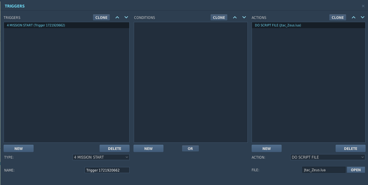Add a new condition

click(x=148, y=148)
